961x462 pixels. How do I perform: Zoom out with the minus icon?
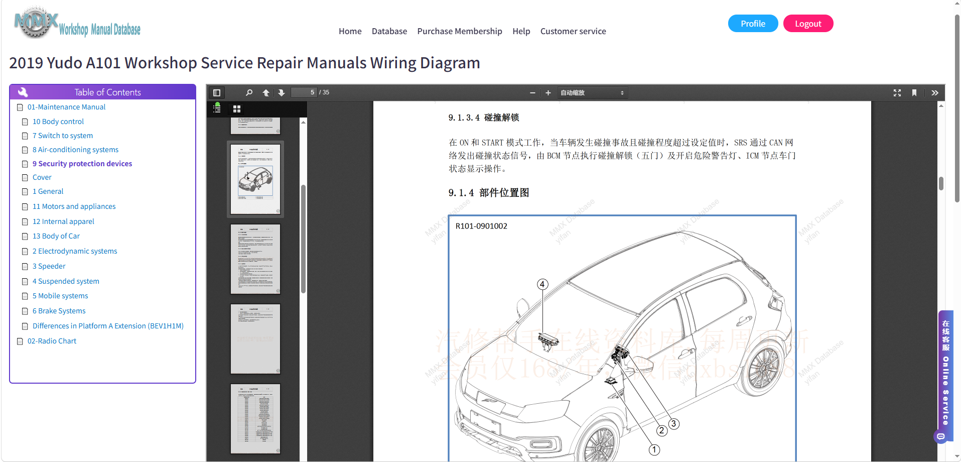coord(532,93)
